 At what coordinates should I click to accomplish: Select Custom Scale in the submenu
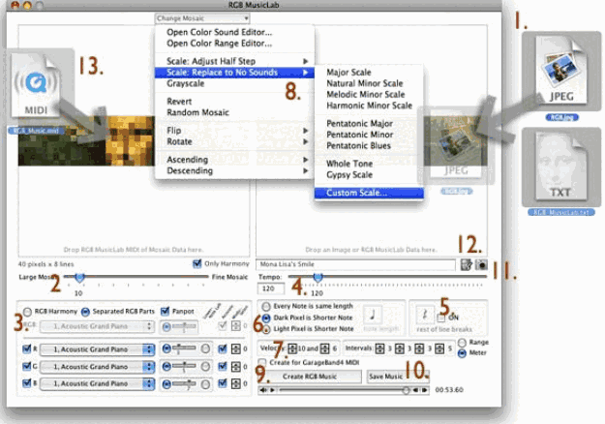coord(369,193)
